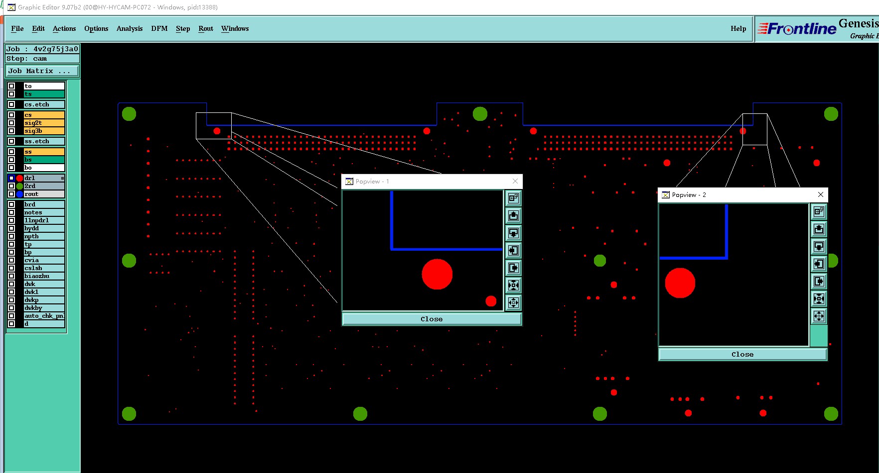Click the Graphic Editor title bar icon
Image resolution: width=879 pixels, height=473 pixels.
[11, 7]
